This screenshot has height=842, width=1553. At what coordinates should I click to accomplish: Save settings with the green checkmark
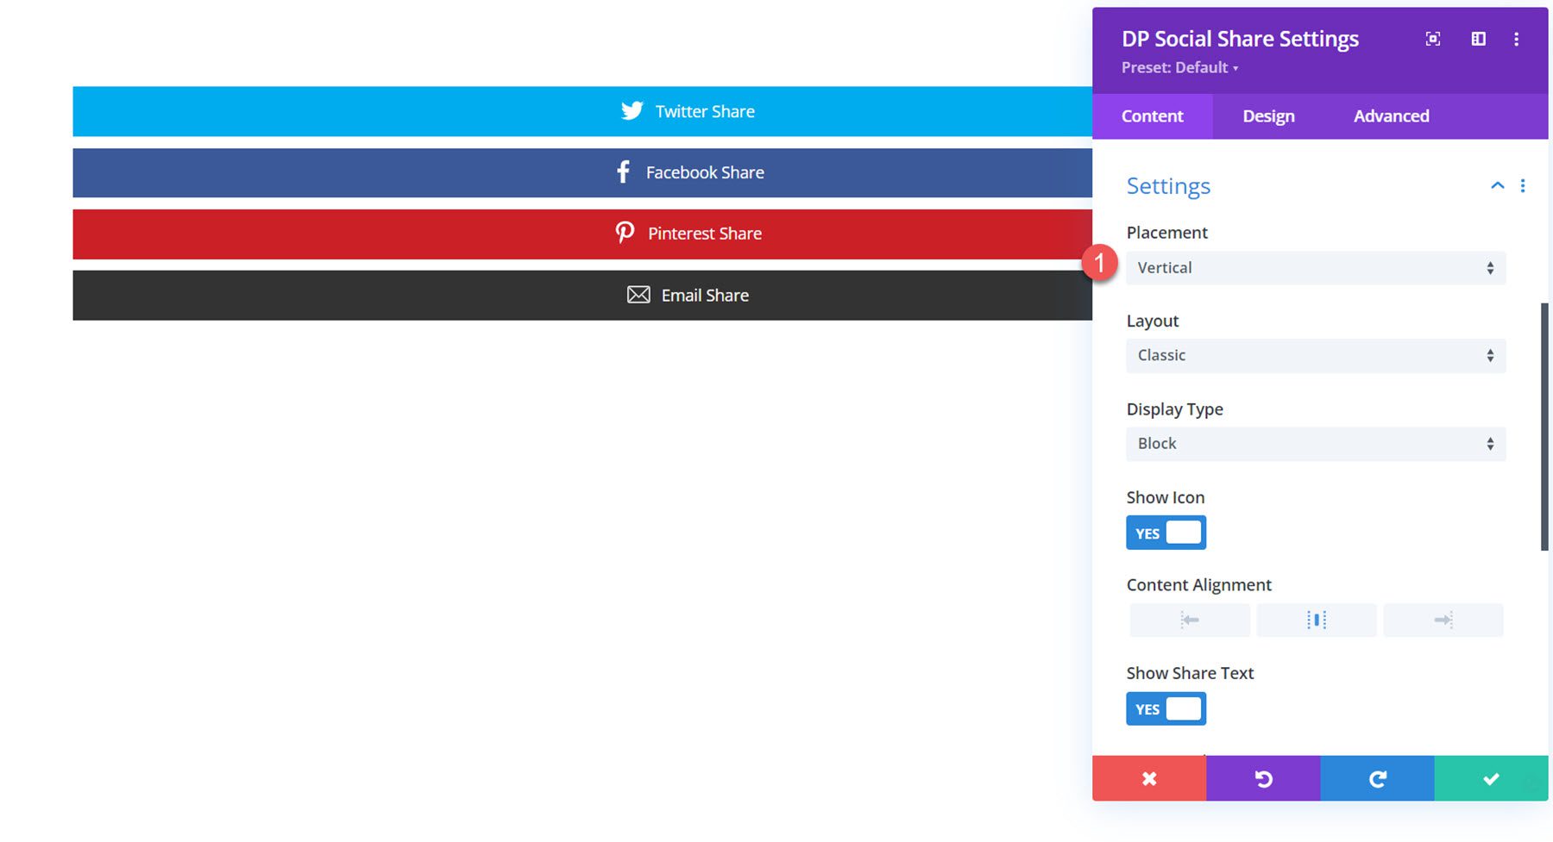point(1490,778)
